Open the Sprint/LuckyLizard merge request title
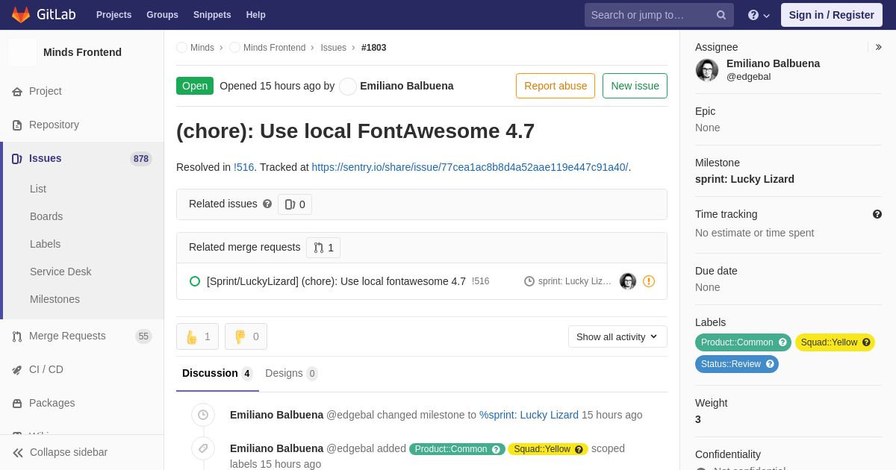The height and width of the screenshot is (470, 896). point(336,281)
